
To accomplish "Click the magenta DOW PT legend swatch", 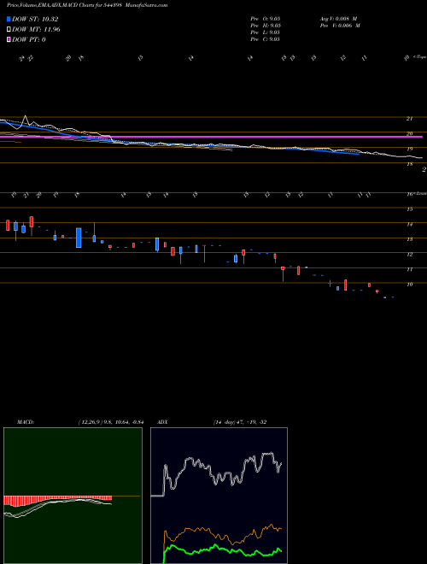I will [9, 39].
